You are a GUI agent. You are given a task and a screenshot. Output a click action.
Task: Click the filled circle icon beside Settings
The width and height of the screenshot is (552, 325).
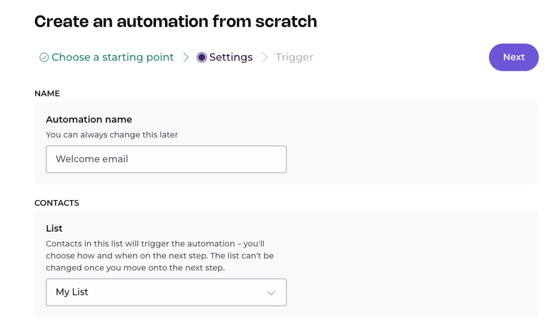click(201, 57)
